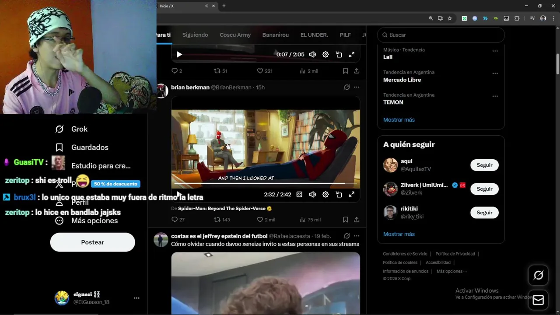Viewport: 560px width, 315px height.
Task: Switch to the Coscu Army tab
Action: point(235,35)
